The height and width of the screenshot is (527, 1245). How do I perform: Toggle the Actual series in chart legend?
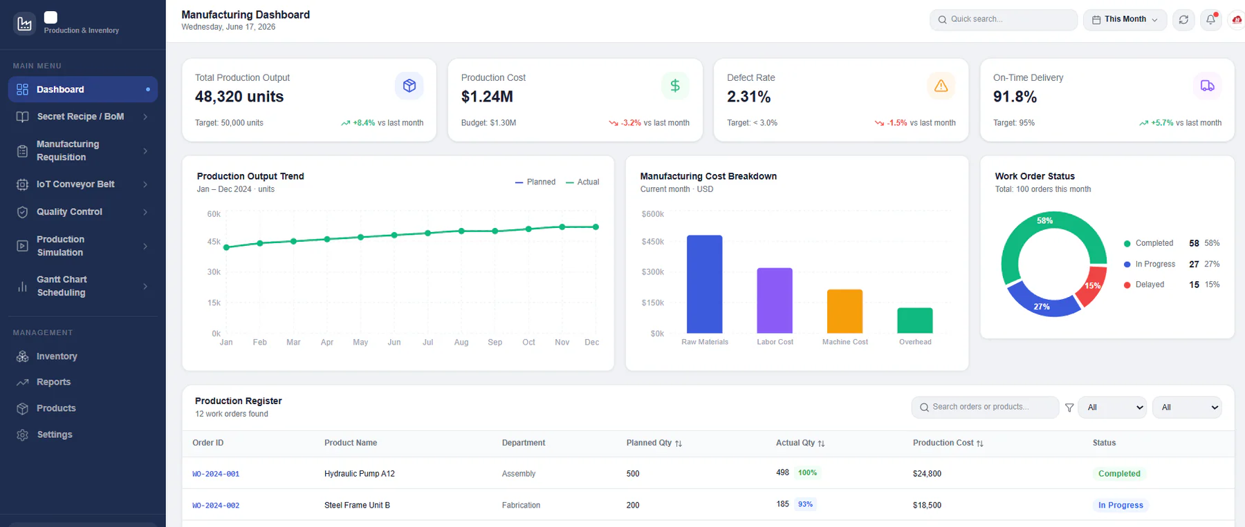pos(582,182)
